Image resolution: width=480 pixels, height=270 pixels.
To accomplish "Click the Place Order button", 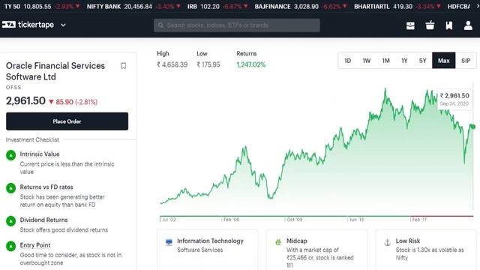I will (x=67, y=121).
